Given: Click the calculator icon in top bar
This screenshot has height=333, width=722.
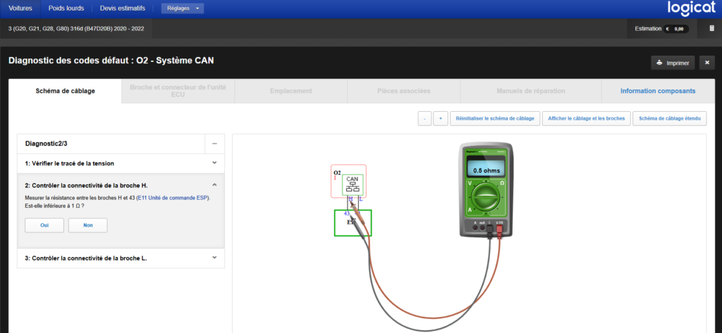Looking at the screenshot, I should [712, 29].
